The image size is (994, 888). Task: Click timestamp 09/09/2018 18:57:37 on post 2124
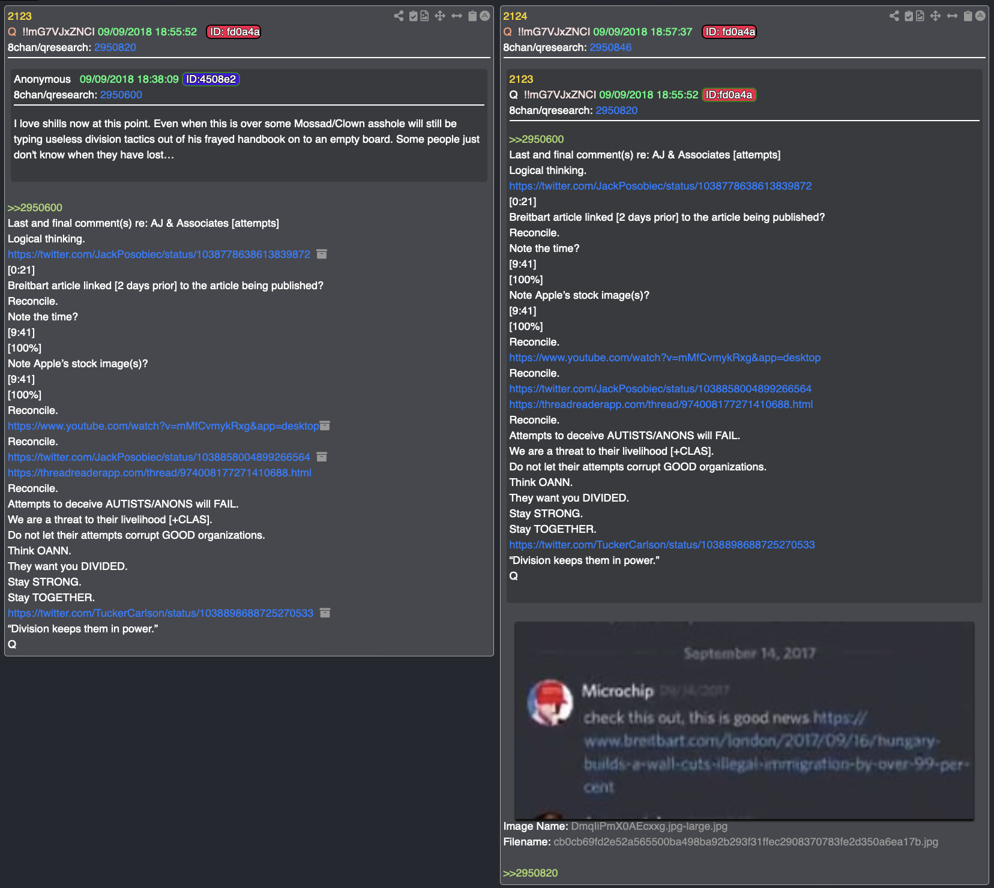pos(643,32)
